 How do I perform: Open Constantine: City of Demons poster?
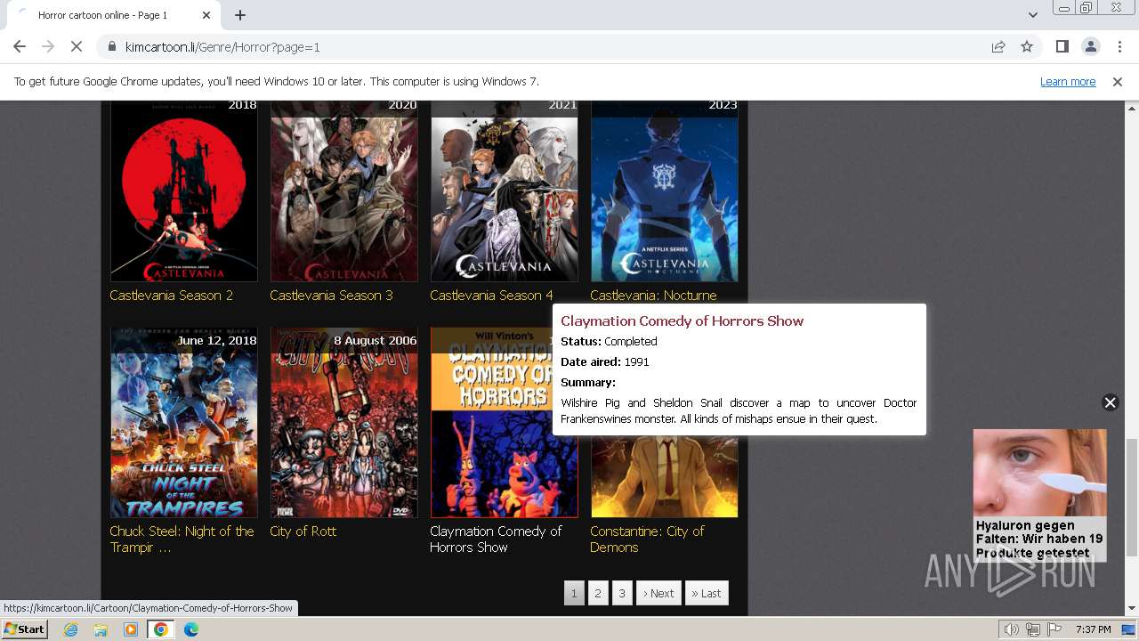665,476
